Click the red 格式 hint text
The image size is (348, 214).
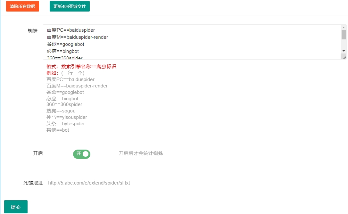point(81,67)
